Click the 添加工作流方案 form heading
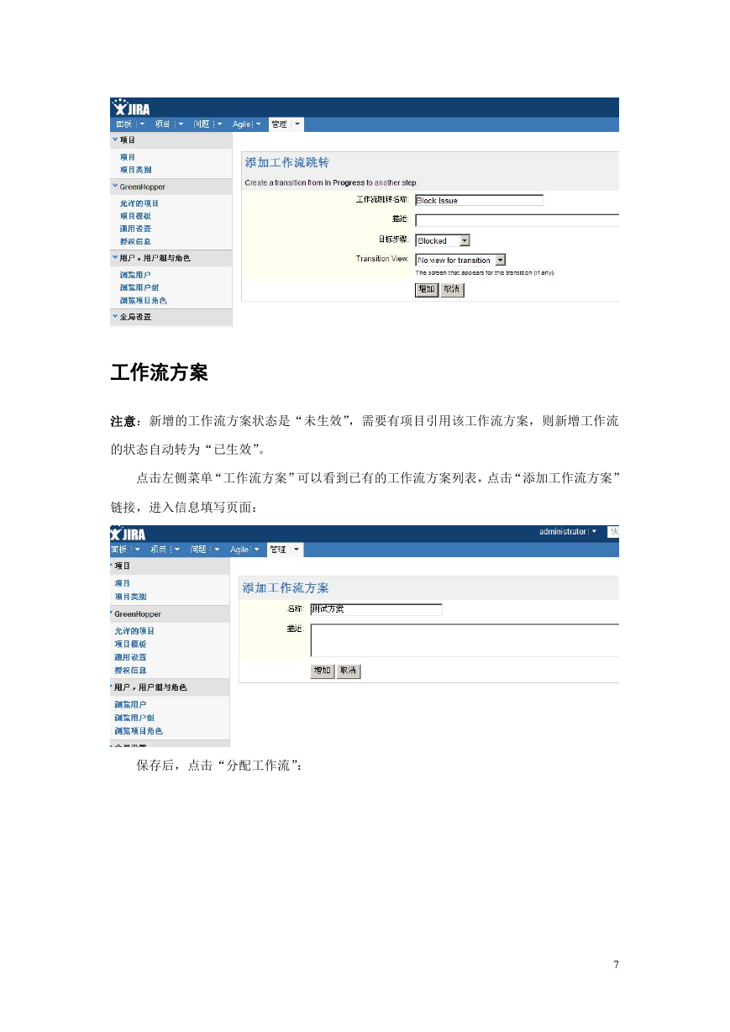This screenshot has width=730, height=1032. [286, 587]
